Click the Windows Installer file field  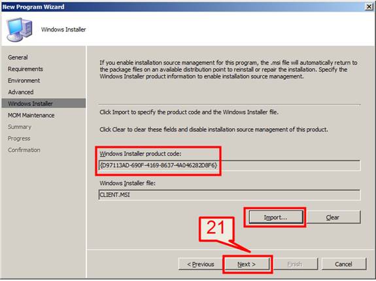[230, 195]
